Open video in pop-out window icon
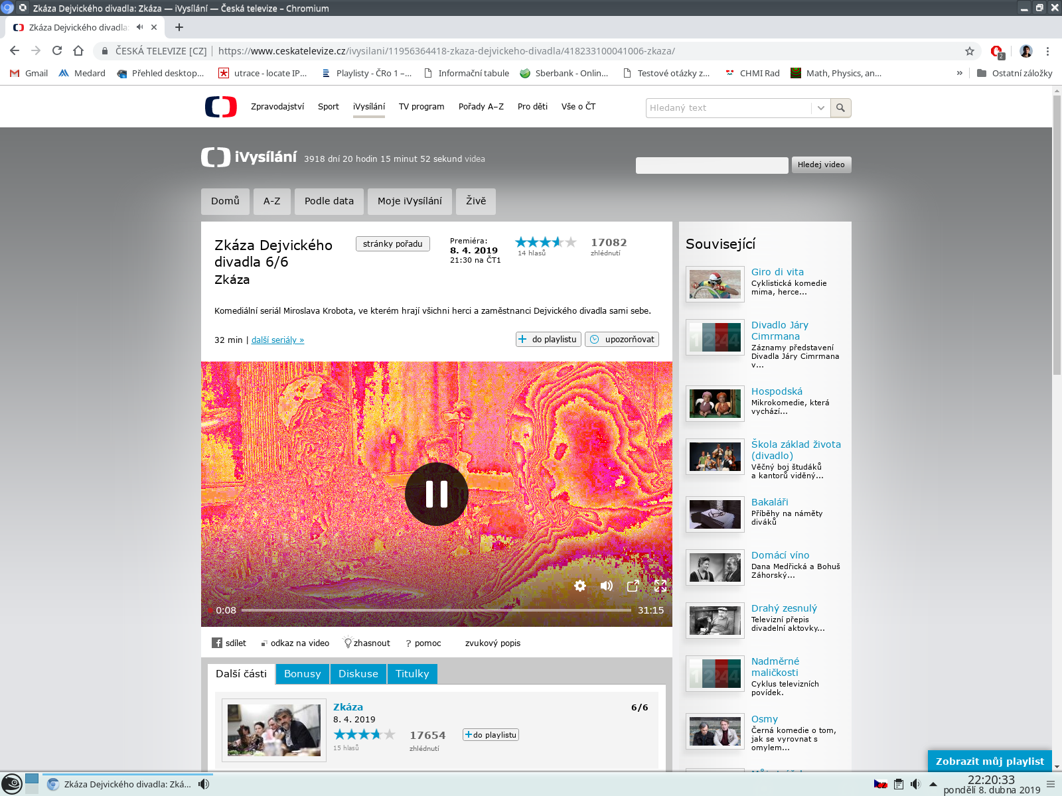This screenshot has height=796, width=1062. 633,586
